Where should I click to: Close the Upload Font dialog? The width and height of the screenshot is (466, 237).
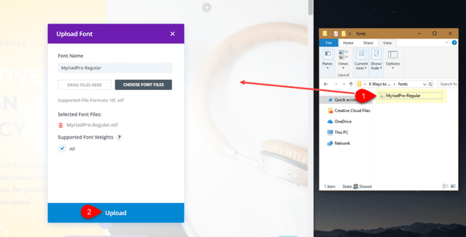click(x=172, y=34)
